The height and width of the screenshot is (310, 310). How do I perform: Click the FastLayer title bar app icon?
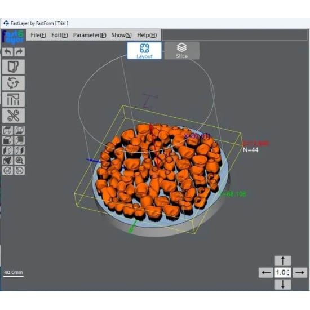tap(6, 23)
